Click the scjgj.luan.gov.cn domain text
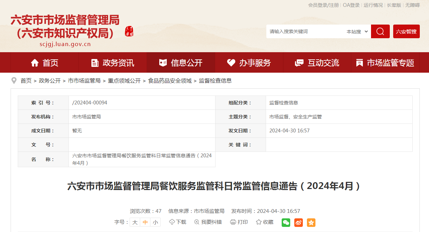Image resolution: width=429 pixels, height=232 pixels. 65,44
